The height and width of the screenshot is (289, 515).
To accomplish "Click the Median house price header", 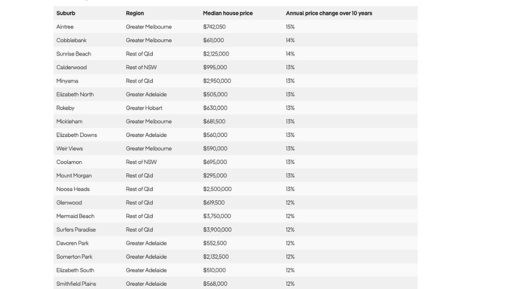I will click(x=227, y=13).
